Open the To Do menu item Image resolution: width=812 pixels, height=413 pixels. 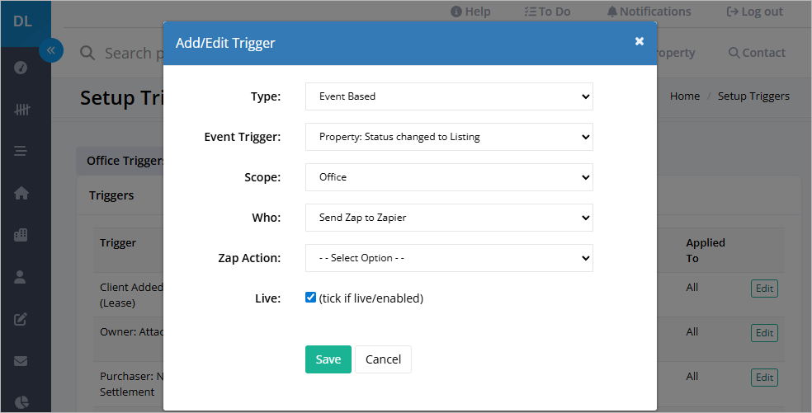tap(547, 12)
